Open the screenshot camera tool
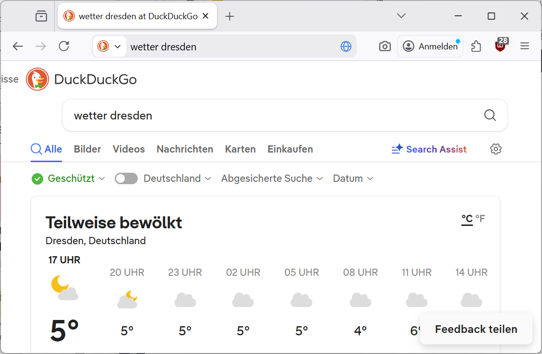The height and width of the screenshot is (354, 542). coord(385,46)
